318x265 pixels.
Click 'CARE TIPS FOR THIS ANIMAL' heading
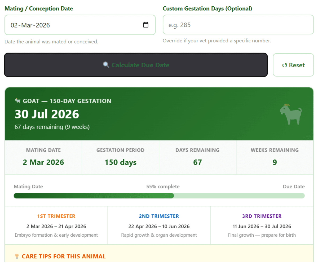click(64, 256)
